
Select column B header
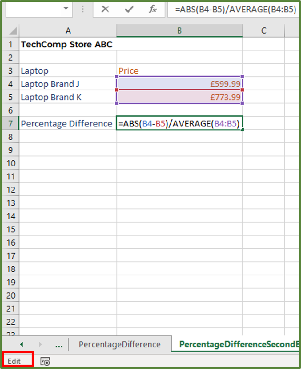pos(179,30)
